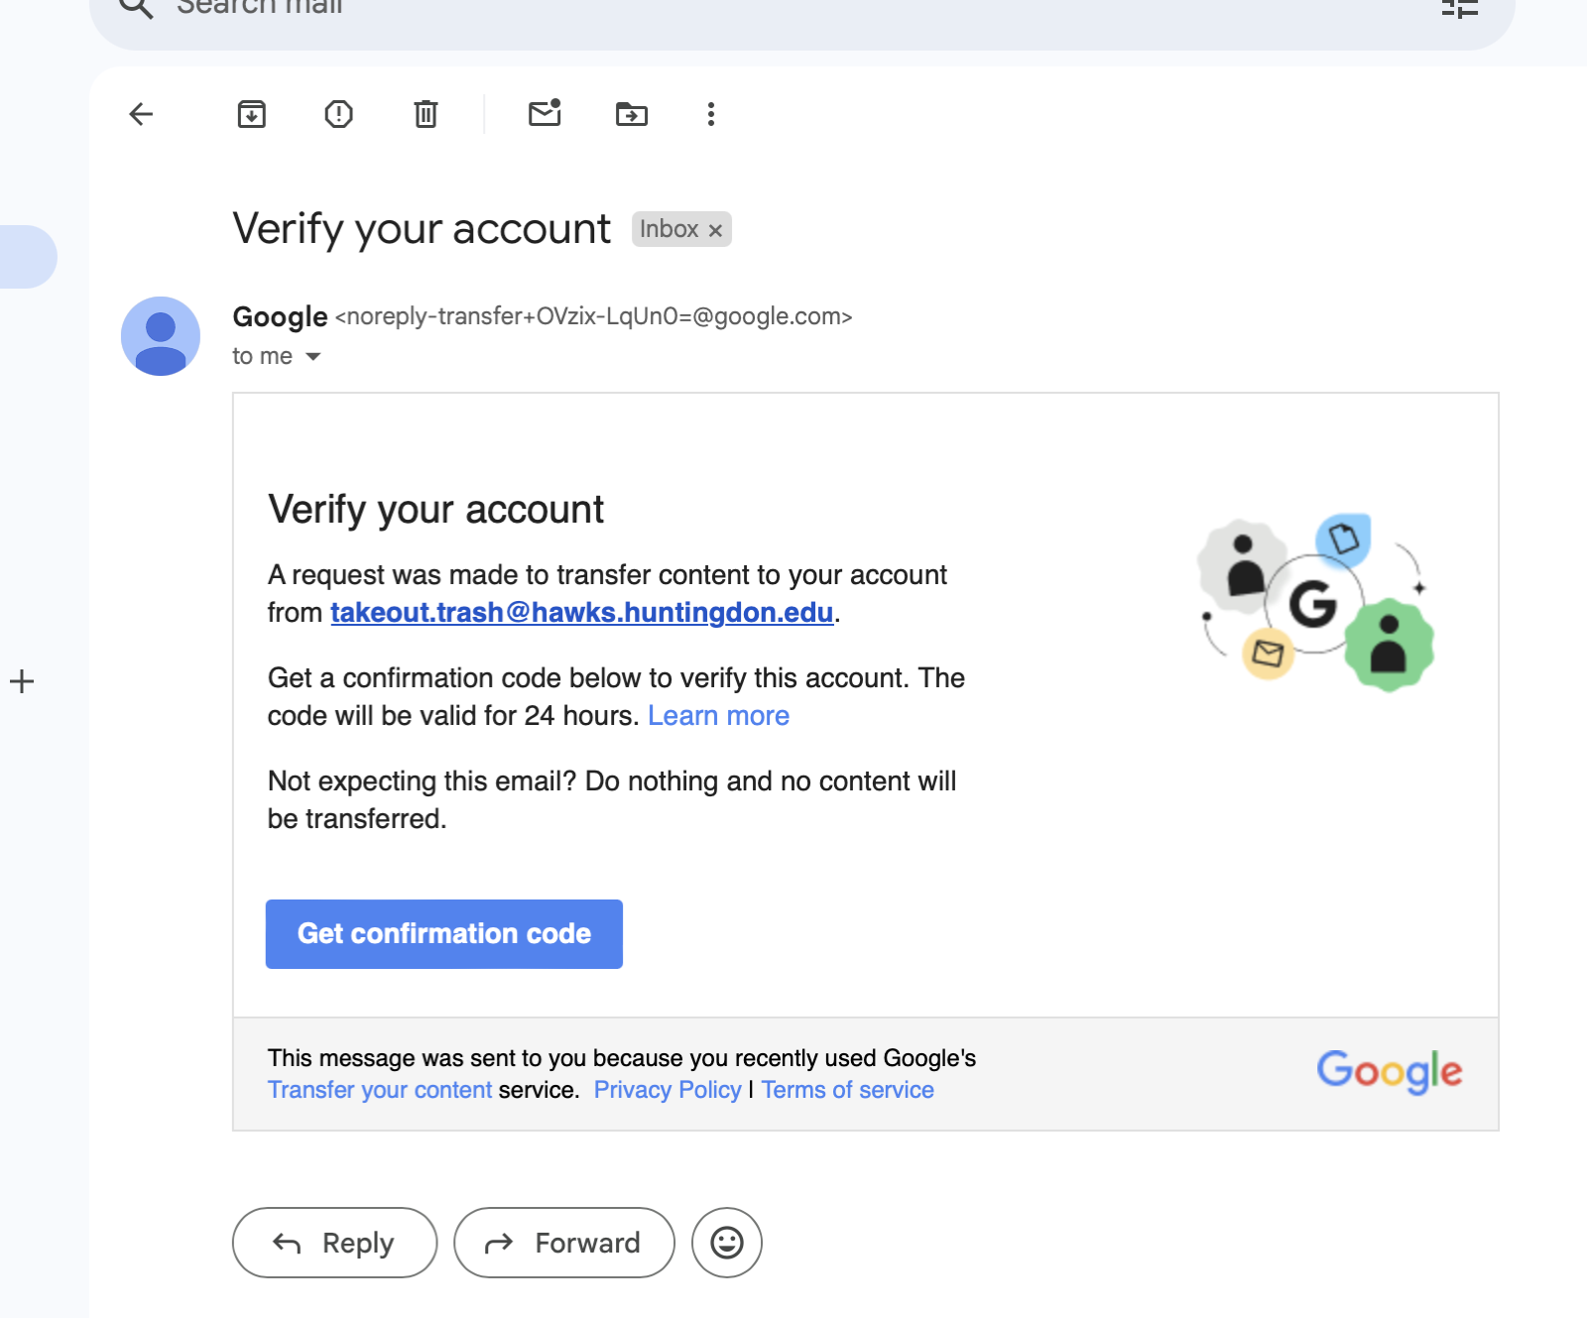Image resolution: width=1587 pixels, height=1318 pixels.
Task: Archive this email
Action: point(252,114)
